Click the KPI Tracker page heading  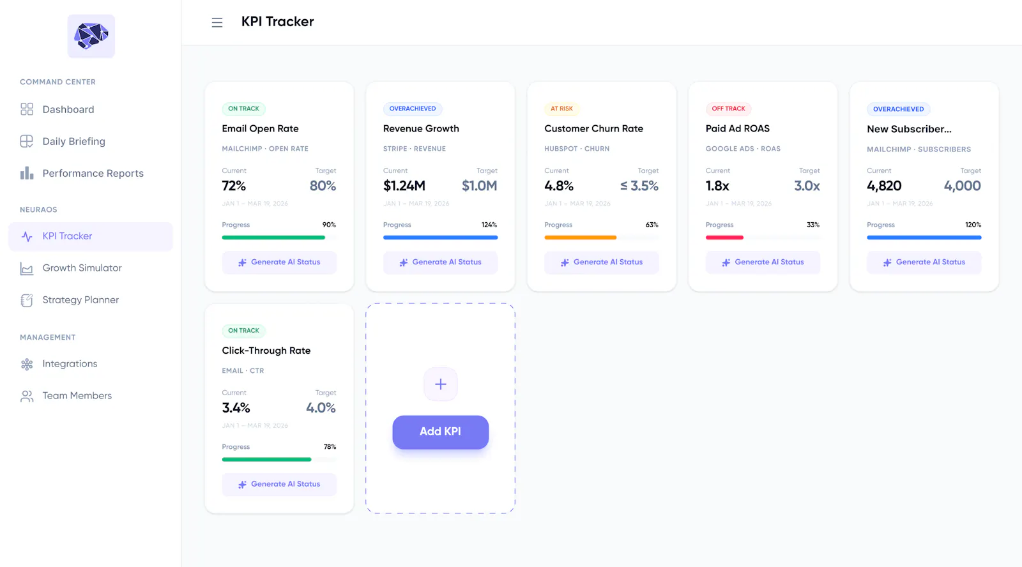click(x=278, y=22)
